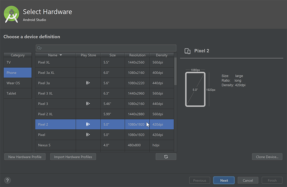The image size is (287, 187).
Task: Click the Play Store column header
Action: click(x=88, y=55)
